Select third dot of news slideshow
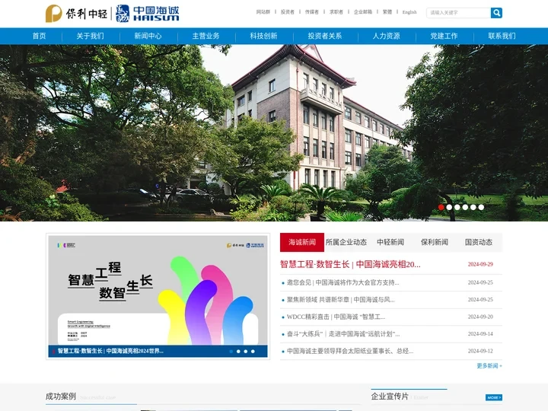548x411 pixels. click(246, 351)
